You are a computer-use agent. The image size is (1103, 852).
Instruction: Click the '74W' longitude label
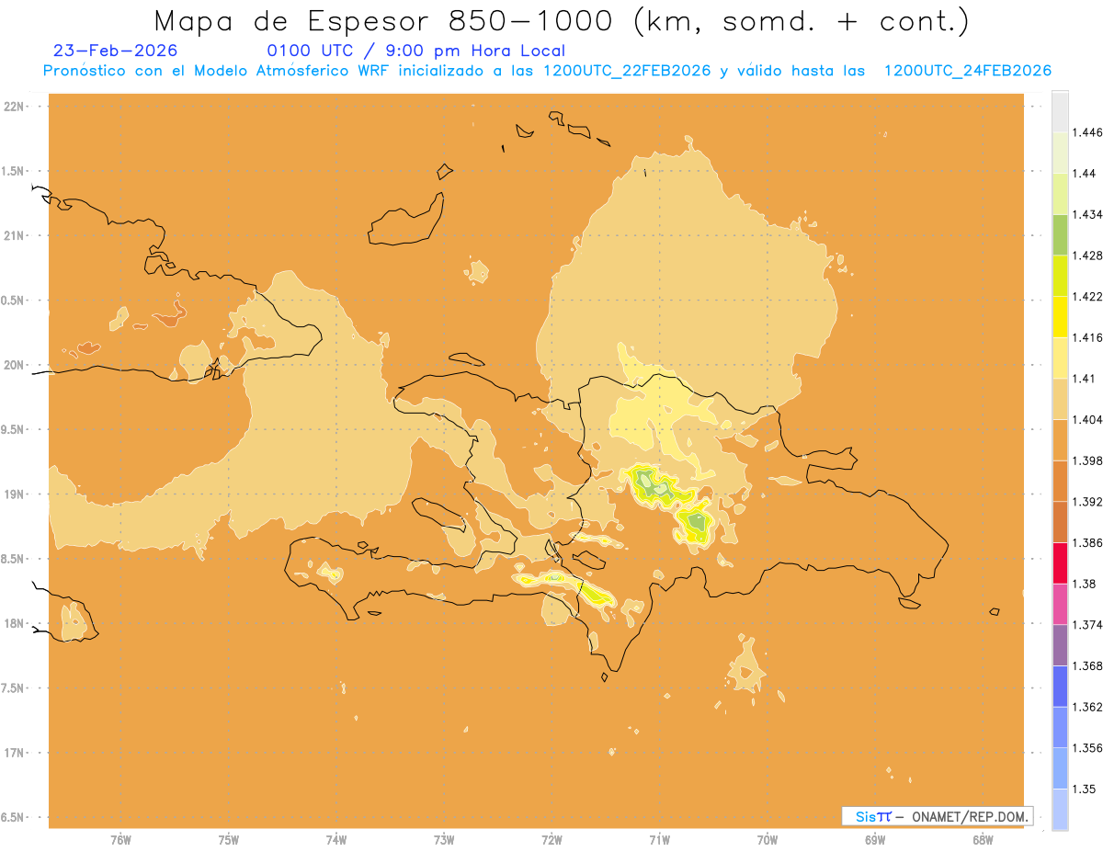pos(336,840)
